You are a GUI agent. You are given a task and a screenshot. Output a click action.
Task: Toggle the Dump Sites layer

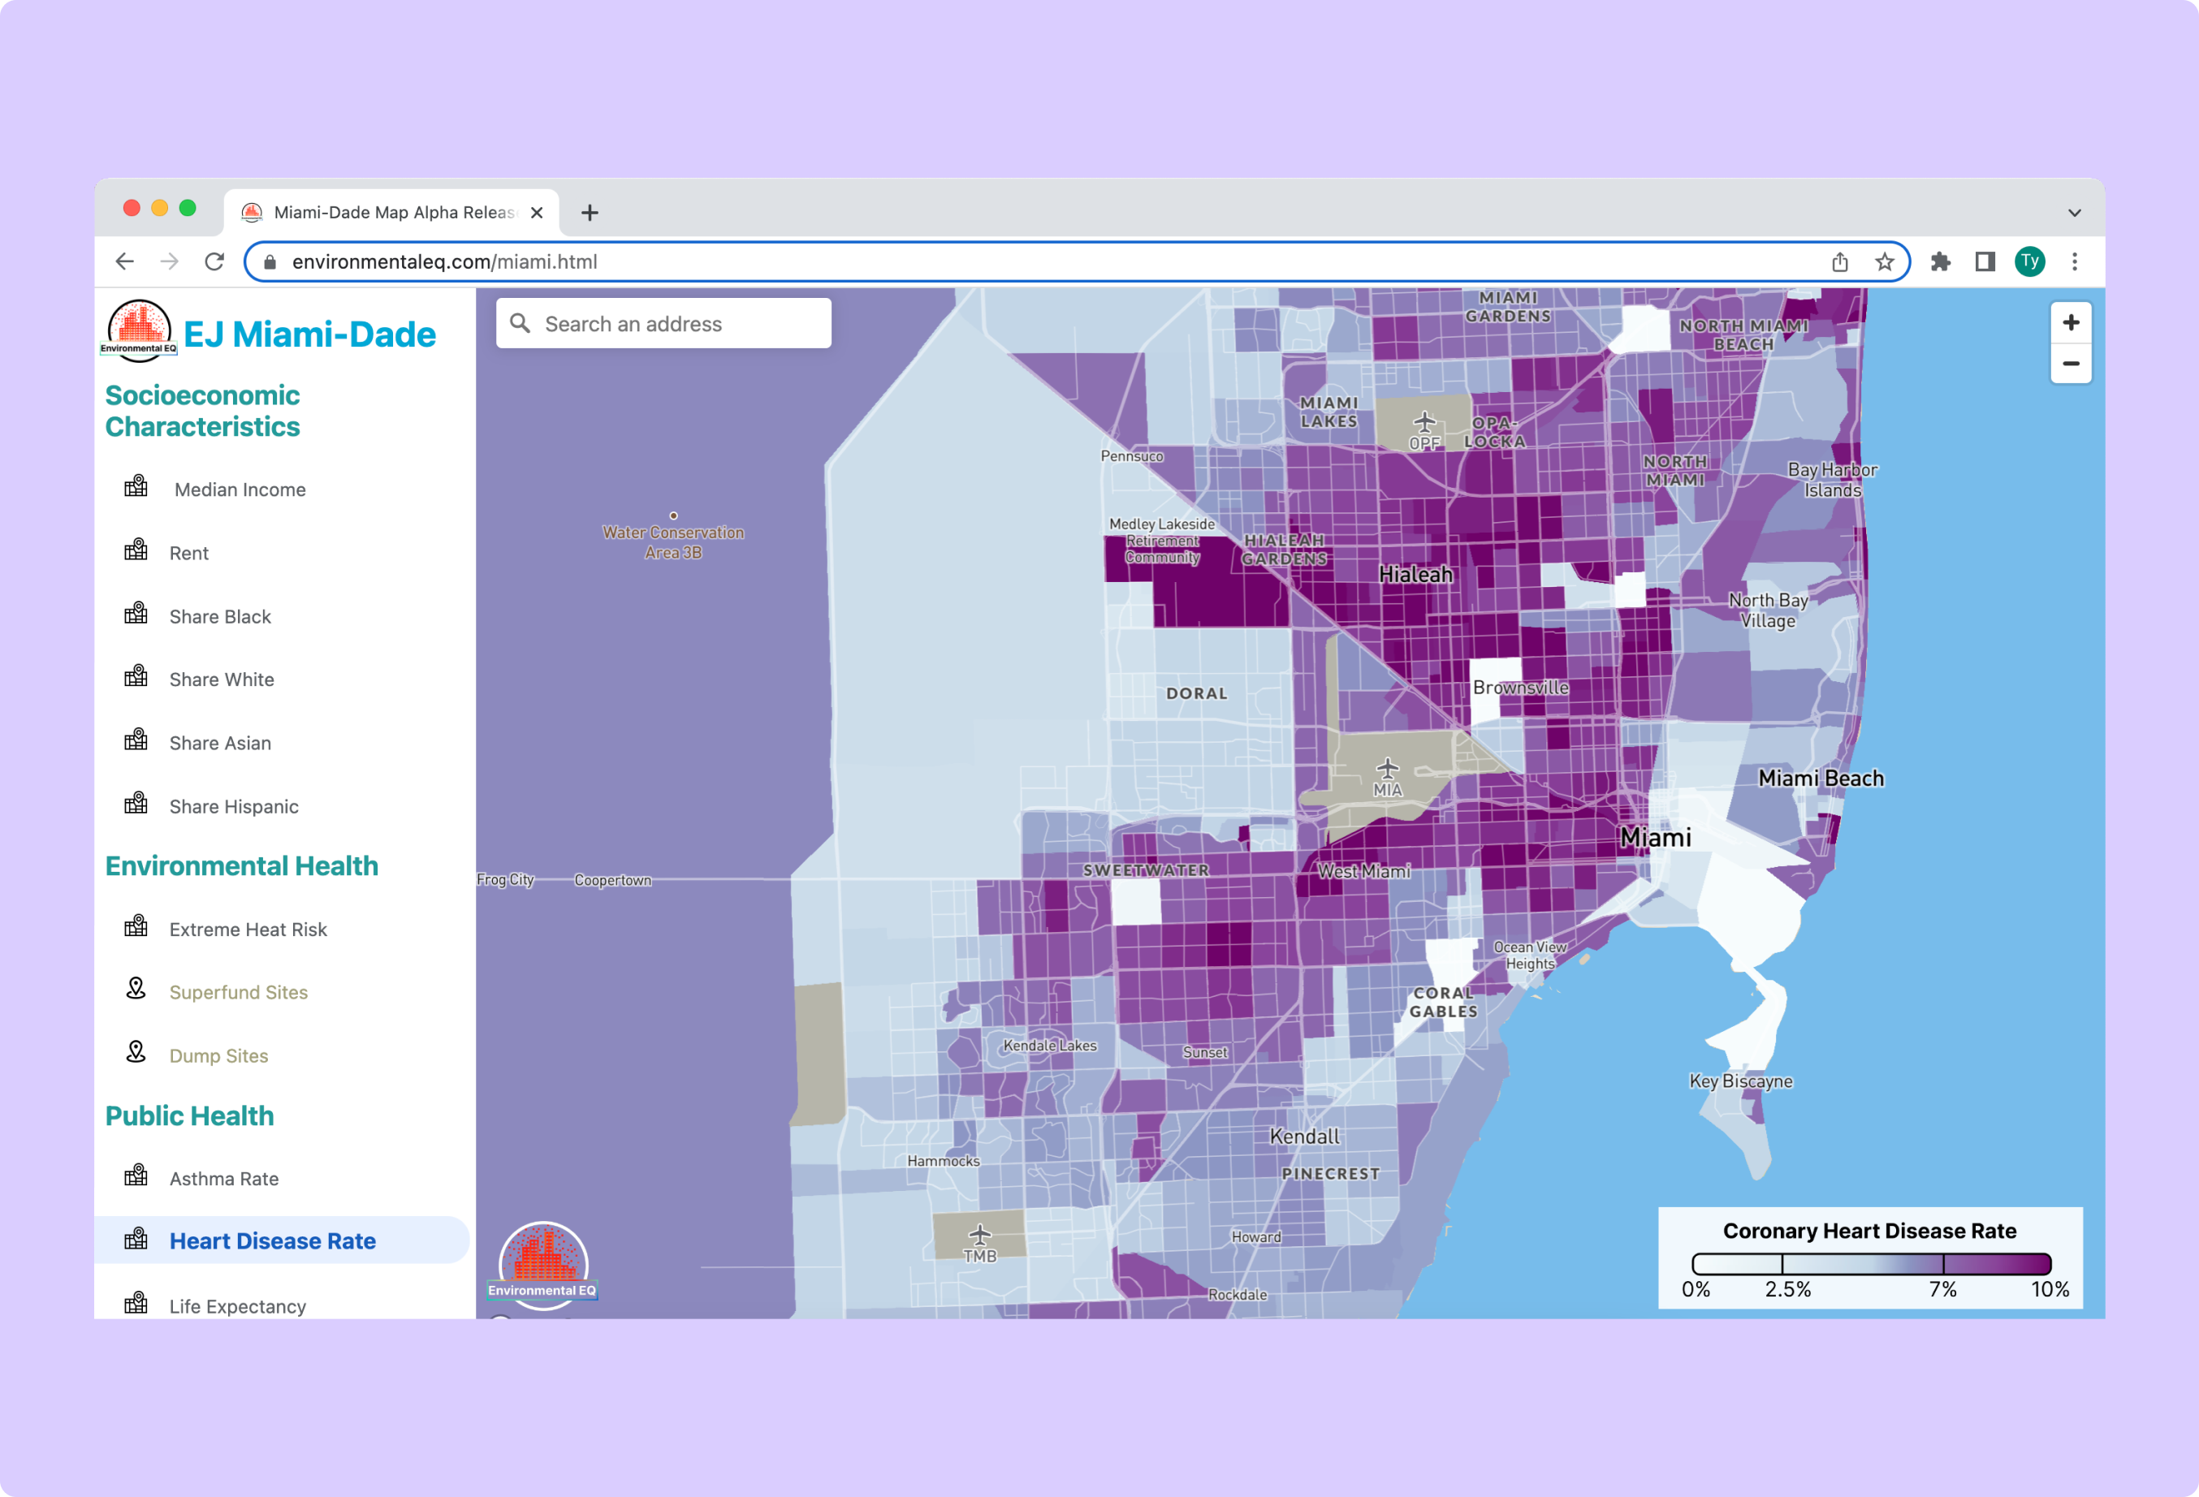(x=218, y=1055)
